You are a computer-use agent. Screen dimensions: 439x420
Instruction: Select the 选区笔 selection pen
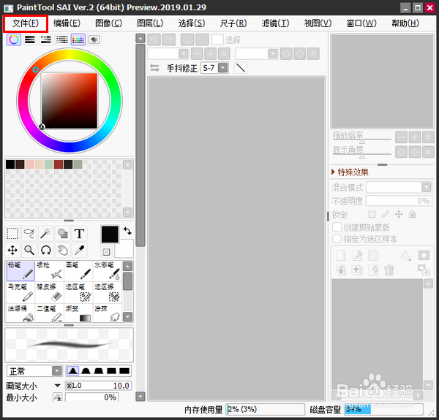click(x=78, y=293)
